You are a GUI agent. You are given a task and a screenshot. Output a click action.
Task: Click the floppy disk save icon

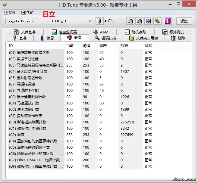tap(148, 21)
